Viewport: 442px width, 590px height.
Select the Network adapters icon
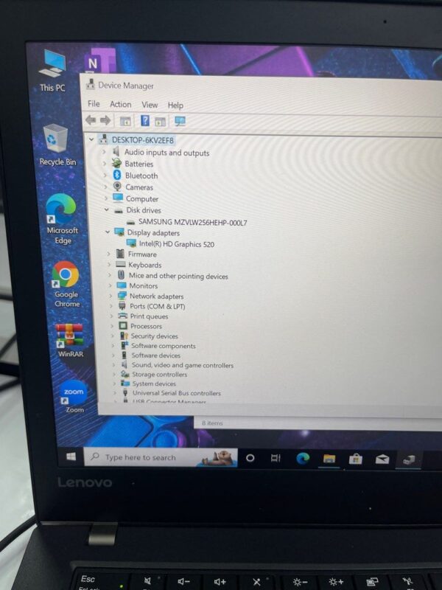point(122,296)
